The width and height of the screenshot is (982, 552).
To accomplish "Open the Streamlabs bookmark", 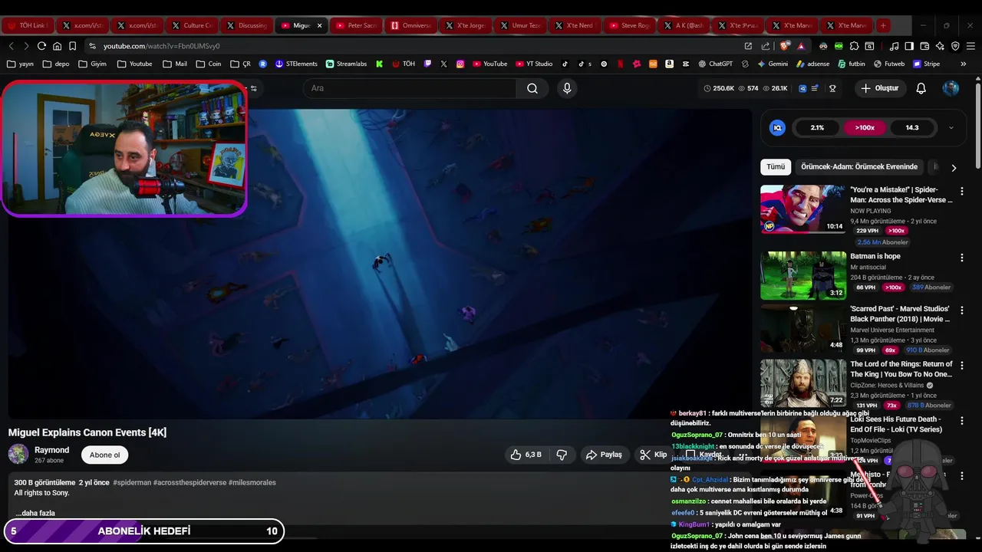I will 346,64.
